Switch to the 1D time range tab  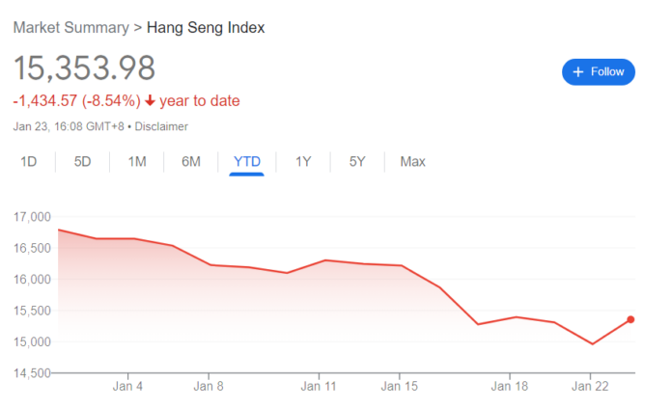29,162
